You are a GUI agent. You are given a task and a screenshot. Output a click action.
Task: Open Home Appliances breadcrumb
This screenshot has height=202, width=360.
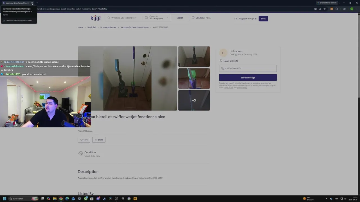tap(108, 27)
